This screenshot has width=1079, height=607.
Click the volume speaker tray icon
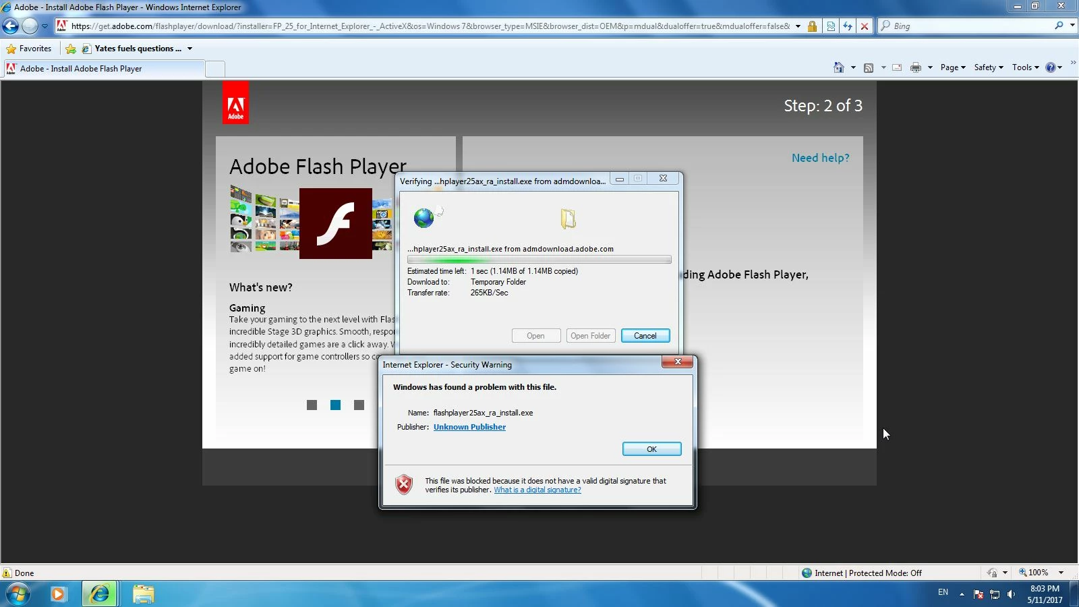1011,594
